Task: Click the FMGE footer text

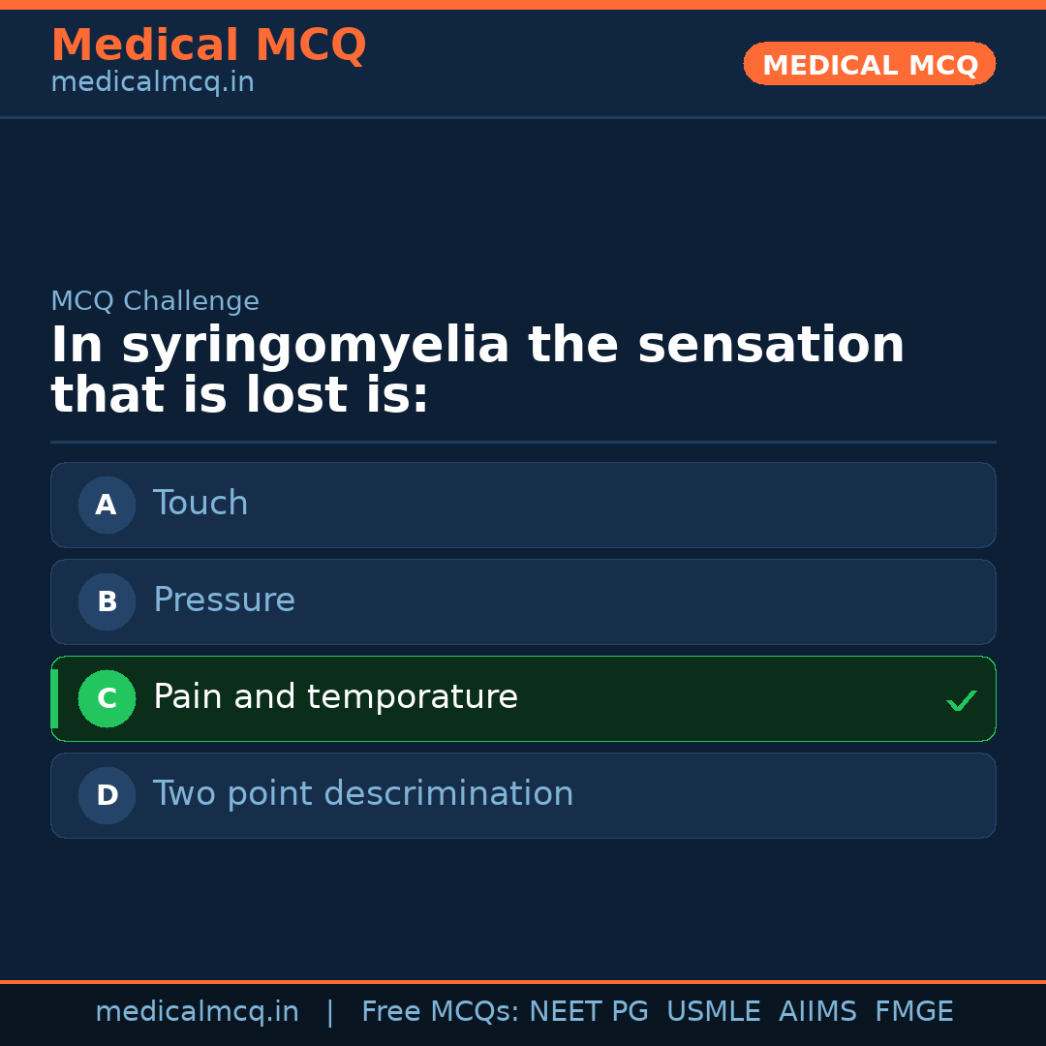Action: [x=913, y=1012]
